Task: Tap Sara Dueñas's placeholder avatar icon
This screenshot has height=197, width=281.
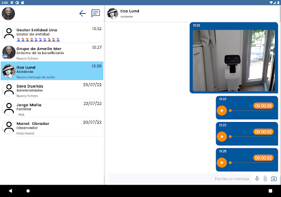Action: pos(9,90)
